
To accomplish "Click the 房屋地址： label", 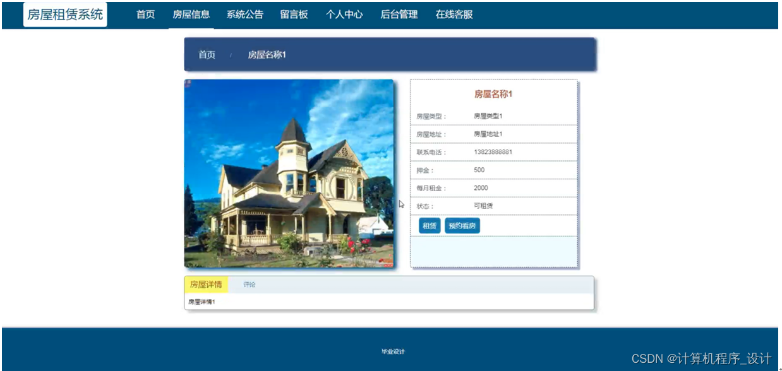I will [x=431, y=134].
